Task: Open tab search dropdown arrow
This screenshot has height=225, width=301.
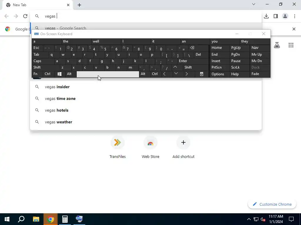Action: tap(254, 4)
